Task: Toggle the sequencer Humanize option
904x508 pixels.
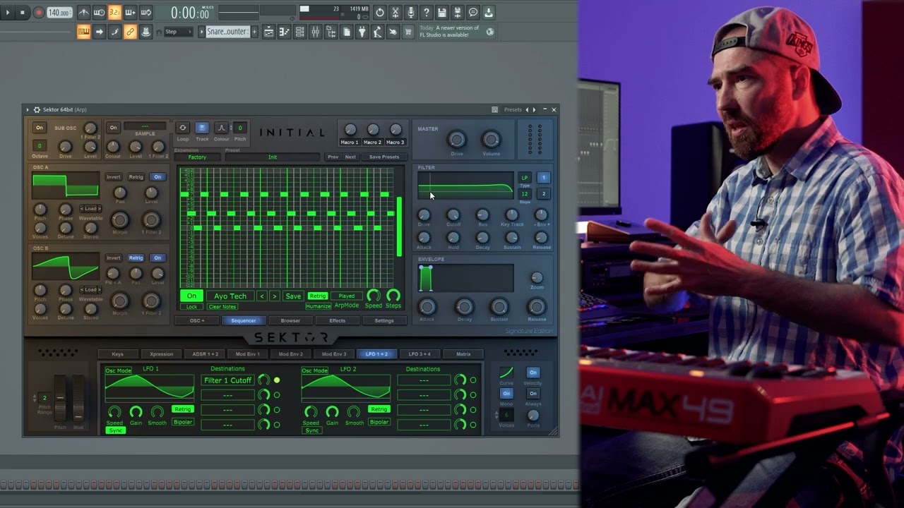Action: pyautogui.click(x=318, y=306)
